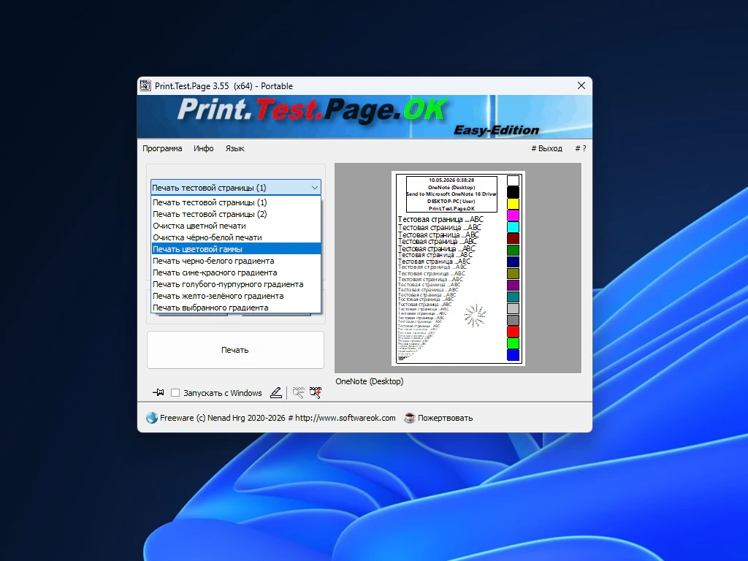Pick 'Печать сине-красного градиента' option

pyautogui.click(x=236, y=272)
